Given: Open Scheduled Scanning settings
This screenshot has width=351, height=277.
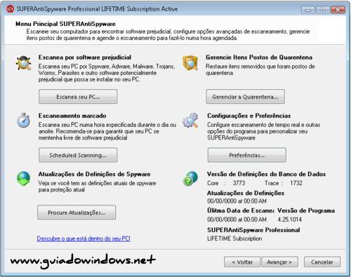Looking at the screenshot, I should click(x=78, y=155).
